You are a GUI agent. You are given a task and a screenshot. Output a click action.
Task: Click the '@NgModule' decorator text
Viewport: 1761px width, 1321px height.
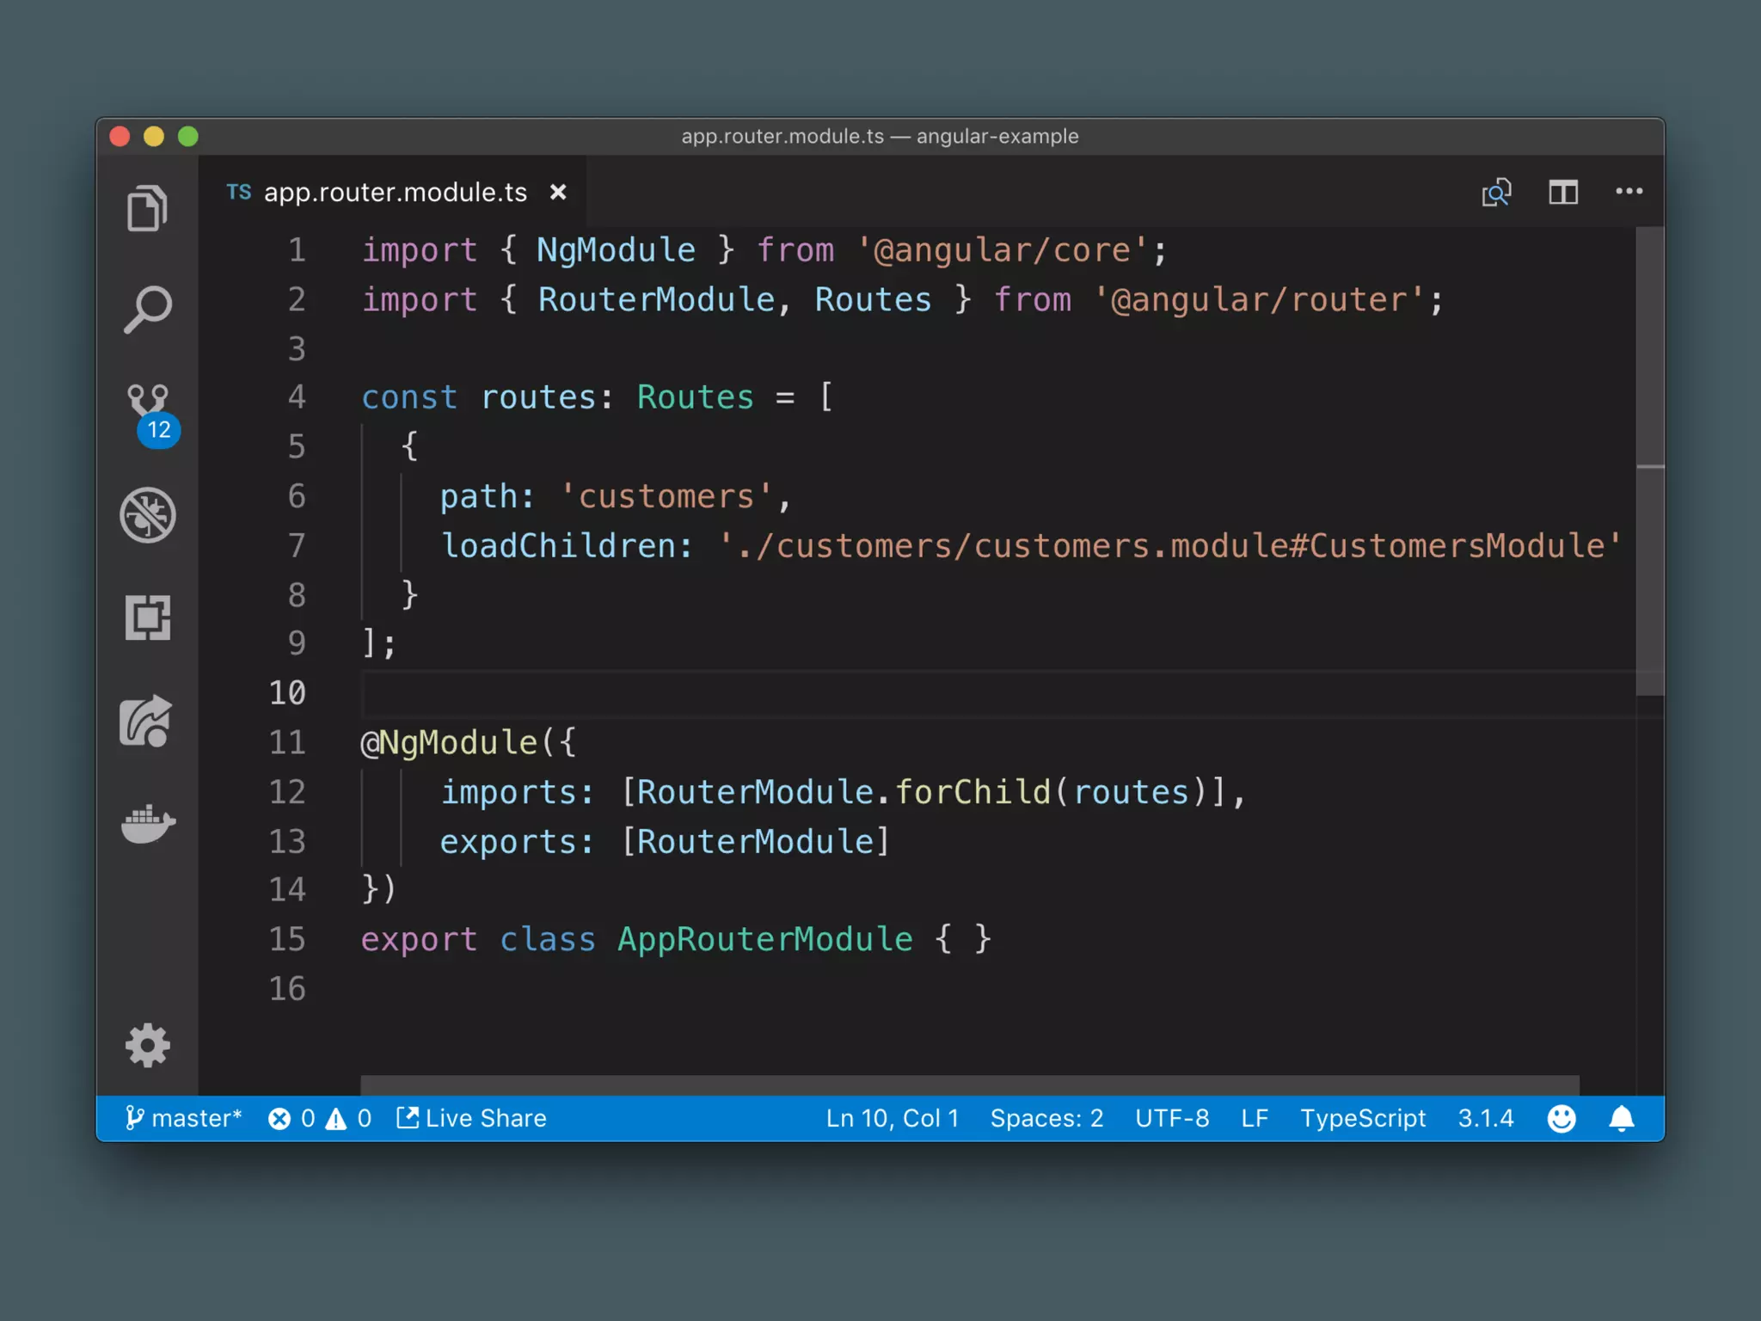(449, 742)
